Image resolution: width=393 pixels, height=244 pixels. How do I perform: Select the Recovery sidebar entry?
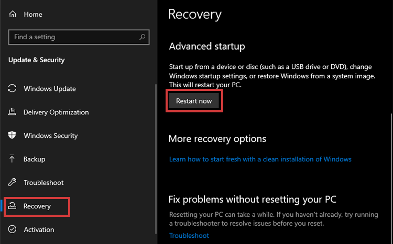[x=37, y=206]
